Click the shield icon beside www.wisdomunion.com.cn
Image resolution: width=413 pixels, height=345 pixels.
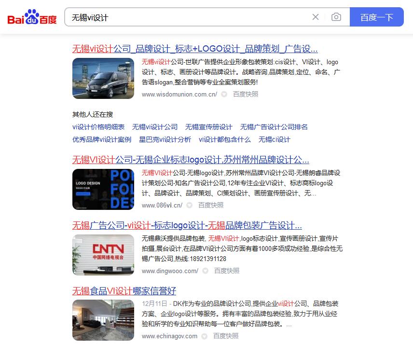(224, 94)
